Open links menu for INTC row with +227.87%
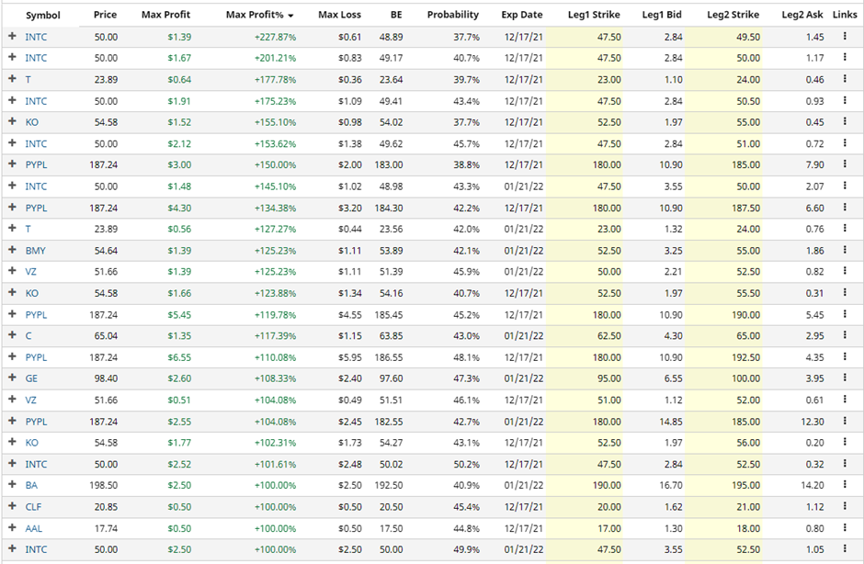The height and width of the screenshot is (564, 864). tap(844, 37)
